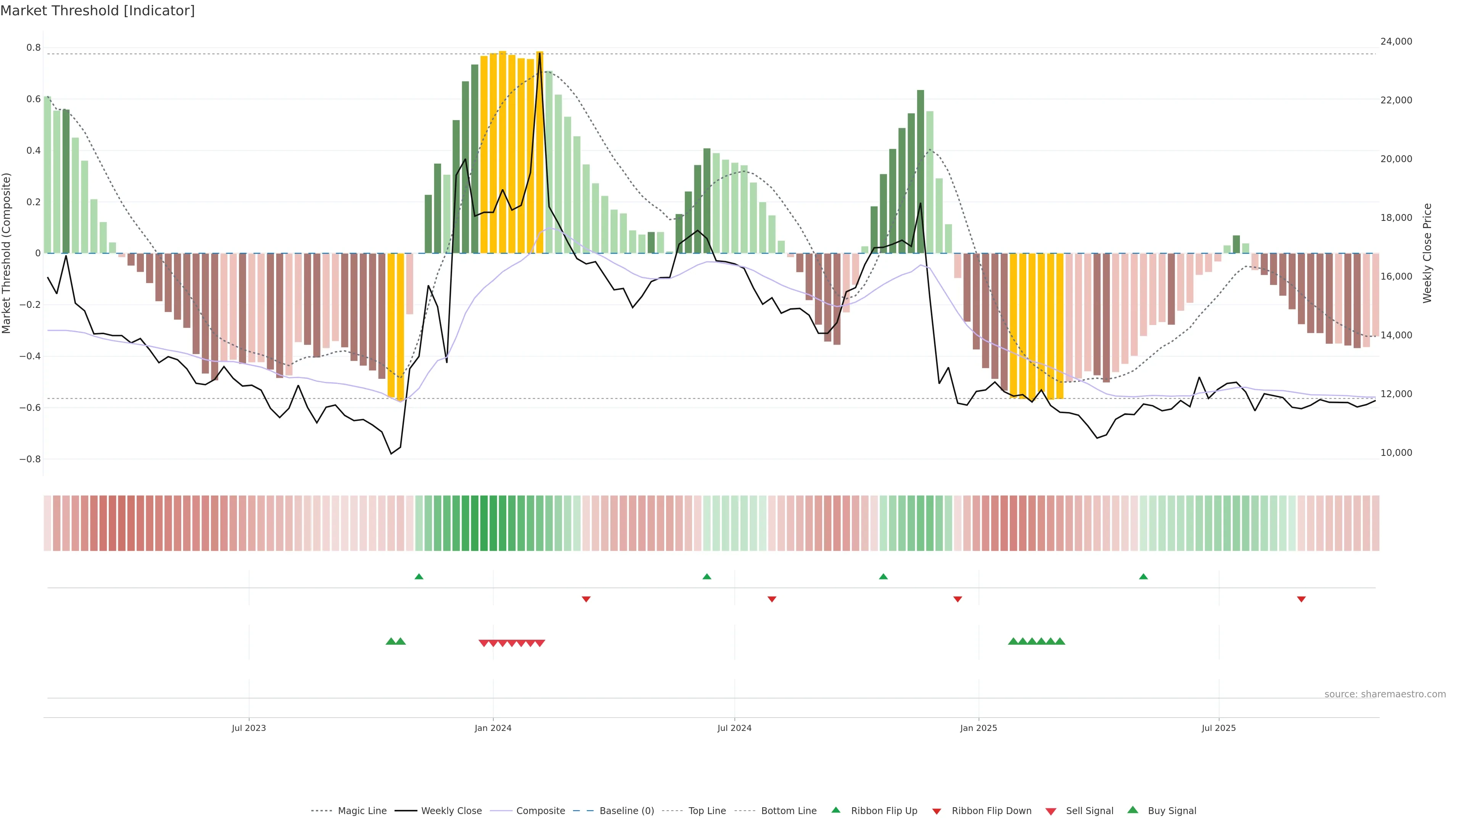The image size is (1465, 824).
Task: Click the Jan 2024 x-axis label
Action: click(x=493, y=728)
